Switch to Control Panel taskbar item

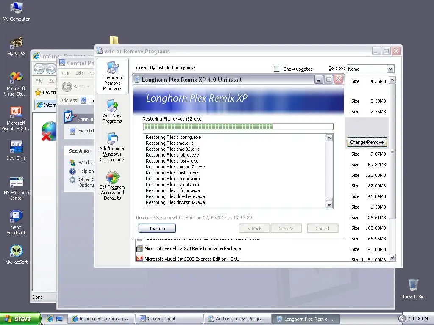click(x=170, y=319)
